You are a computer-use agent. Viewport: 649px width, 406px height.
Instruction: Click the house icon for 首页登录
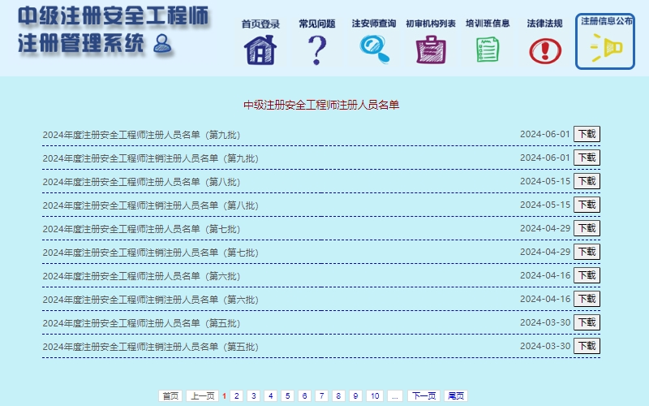[x=260, y=50]
